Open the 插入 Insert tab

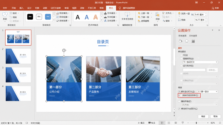point(21,8)
